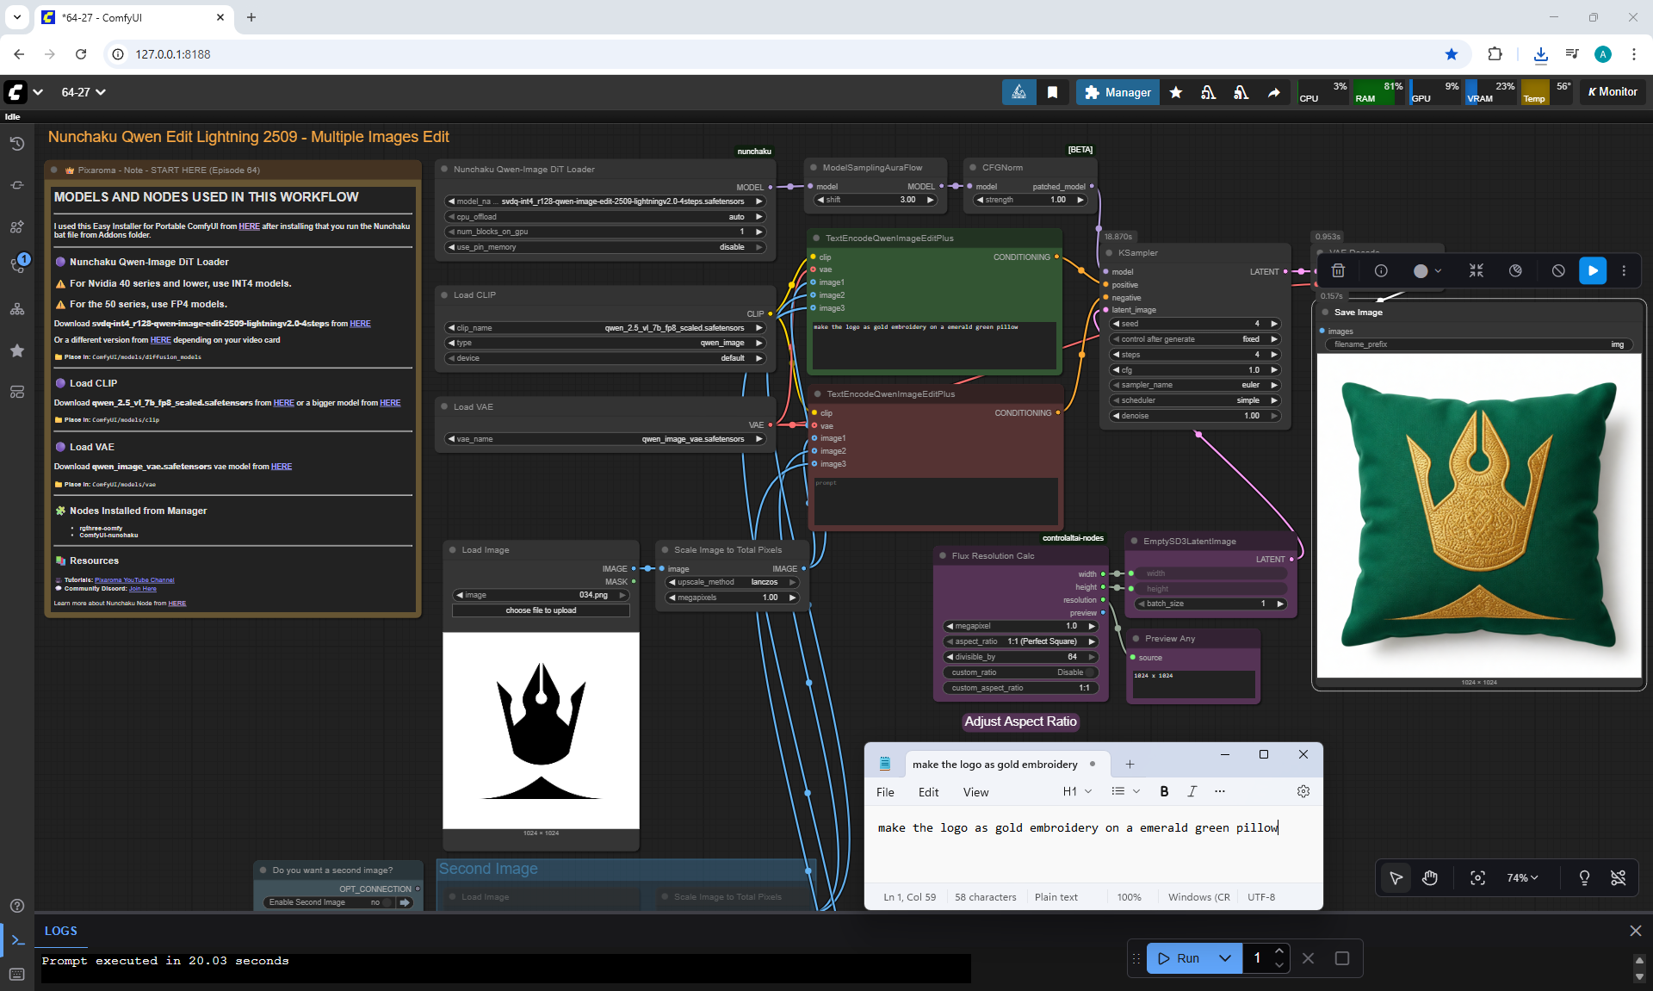Click the fit view icon
The height and width of the screenshot is (991, 1653).
click(1477, 877)
